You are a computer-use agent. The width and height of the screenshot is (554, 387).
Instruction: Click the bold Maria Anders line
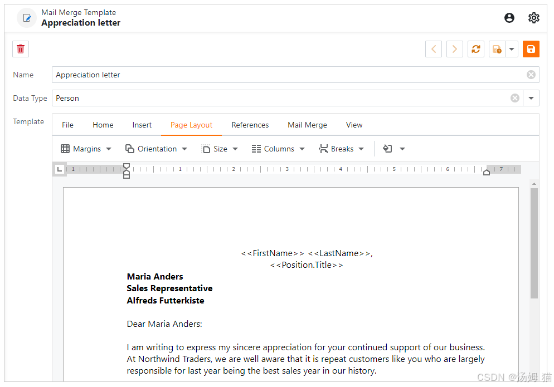[155, 277]
